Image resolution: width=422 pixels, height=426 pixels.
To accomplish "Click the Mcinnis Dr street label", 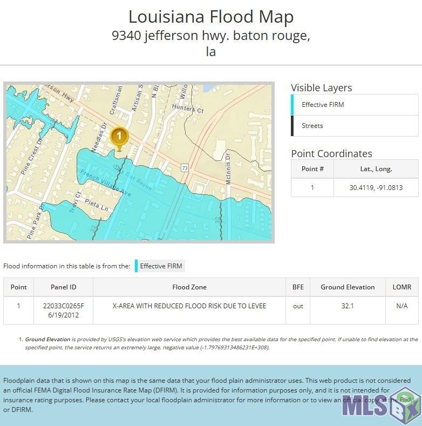I will [x=229, y=168].
